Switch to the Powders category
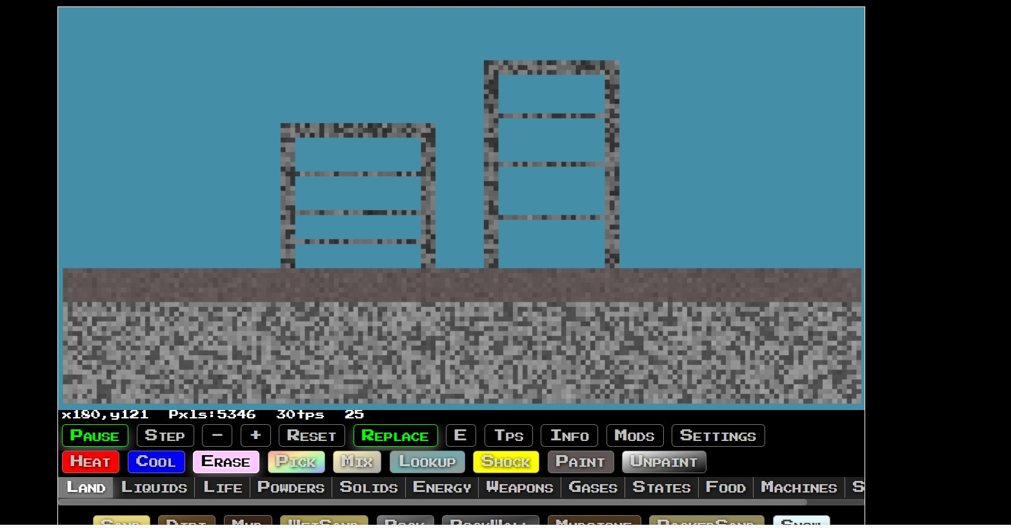This screenshot has height=528, width=1011. 291,487
